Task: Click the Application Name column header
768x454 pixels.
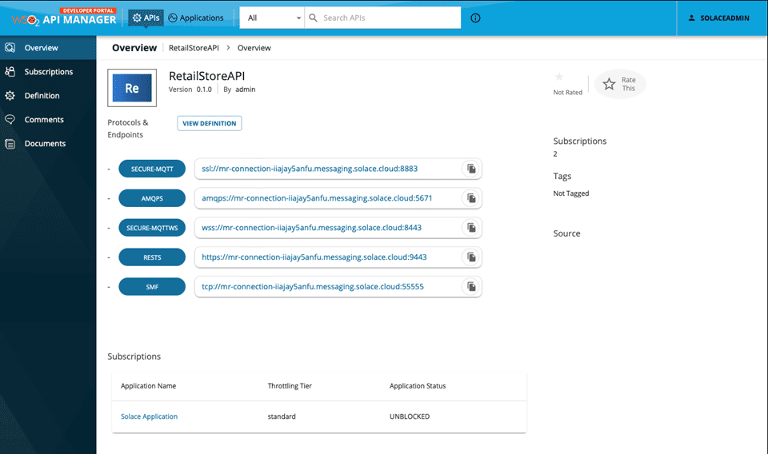Action: 149,386
